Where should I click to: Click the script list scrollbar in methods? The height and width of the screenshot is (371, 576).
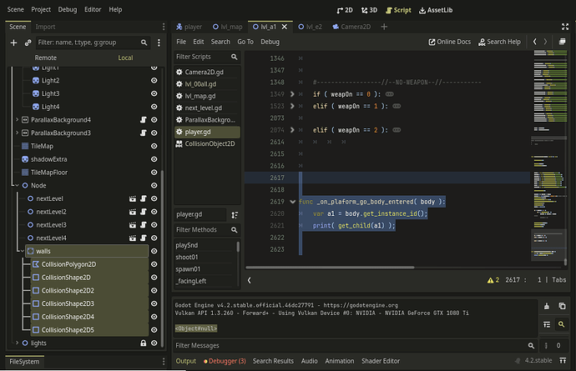pyautogui.click(x=238, y=247)
